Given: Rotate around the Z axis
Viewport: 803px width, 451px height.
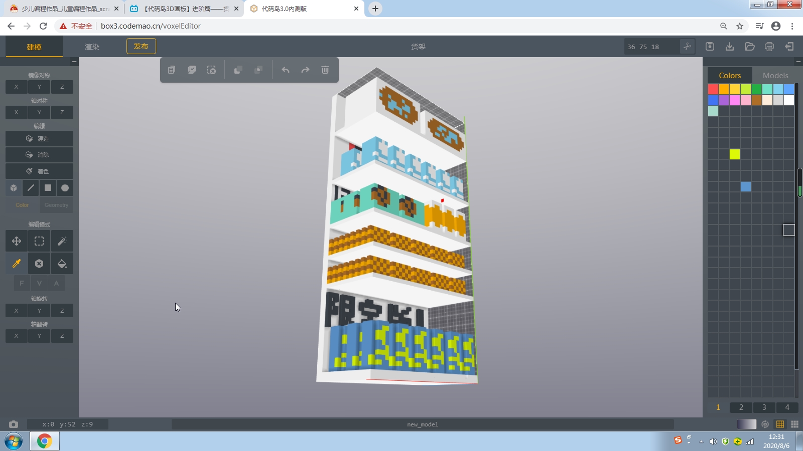Looking at the screenshot, I should pyautogui.click(x=62, y=311).
